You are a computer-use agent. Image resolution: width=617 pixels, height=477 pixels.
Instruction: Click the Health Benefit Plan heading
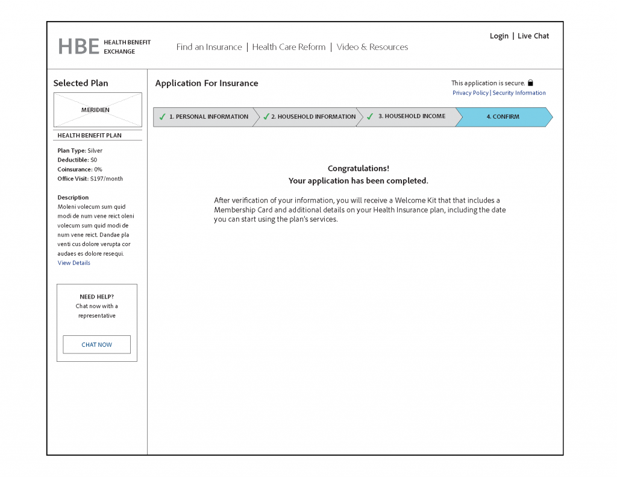click(x=89, y=136)
